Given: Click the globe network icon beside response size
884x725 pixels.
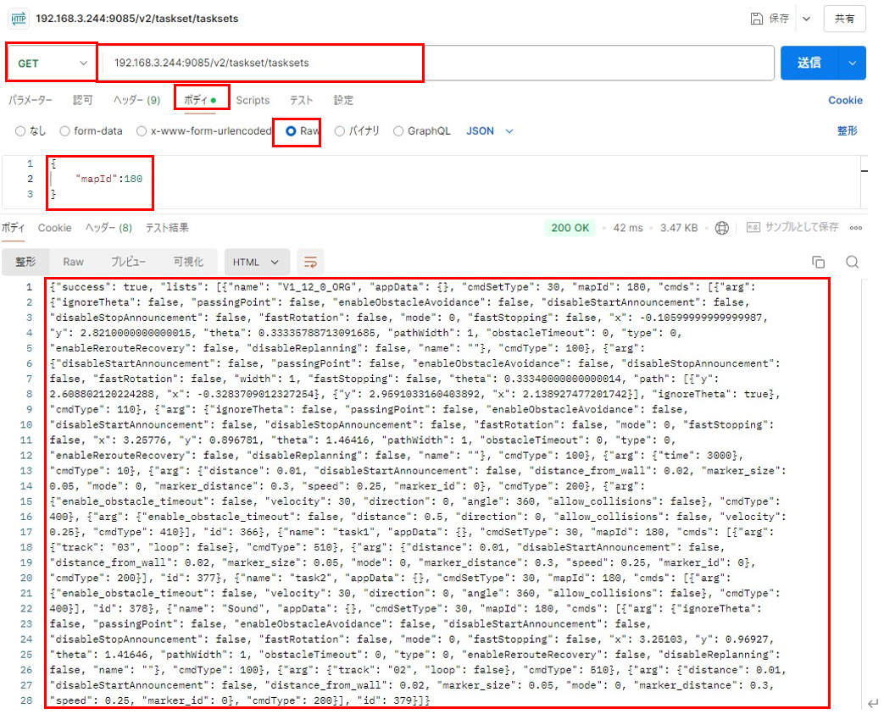Looking at the screenshot, I should tap(722, 228).
